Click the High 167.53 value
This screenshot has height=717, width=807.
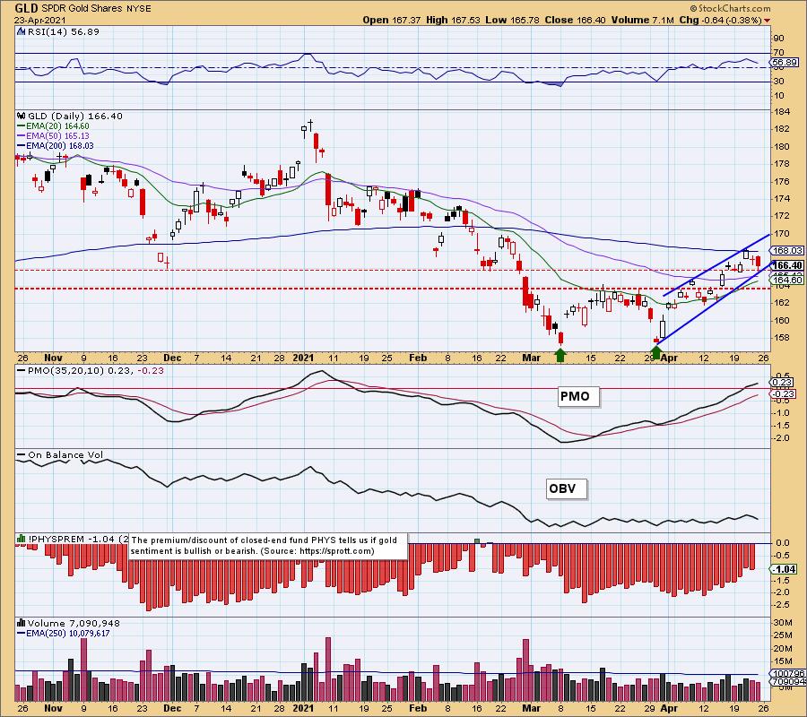pos(453,20)
